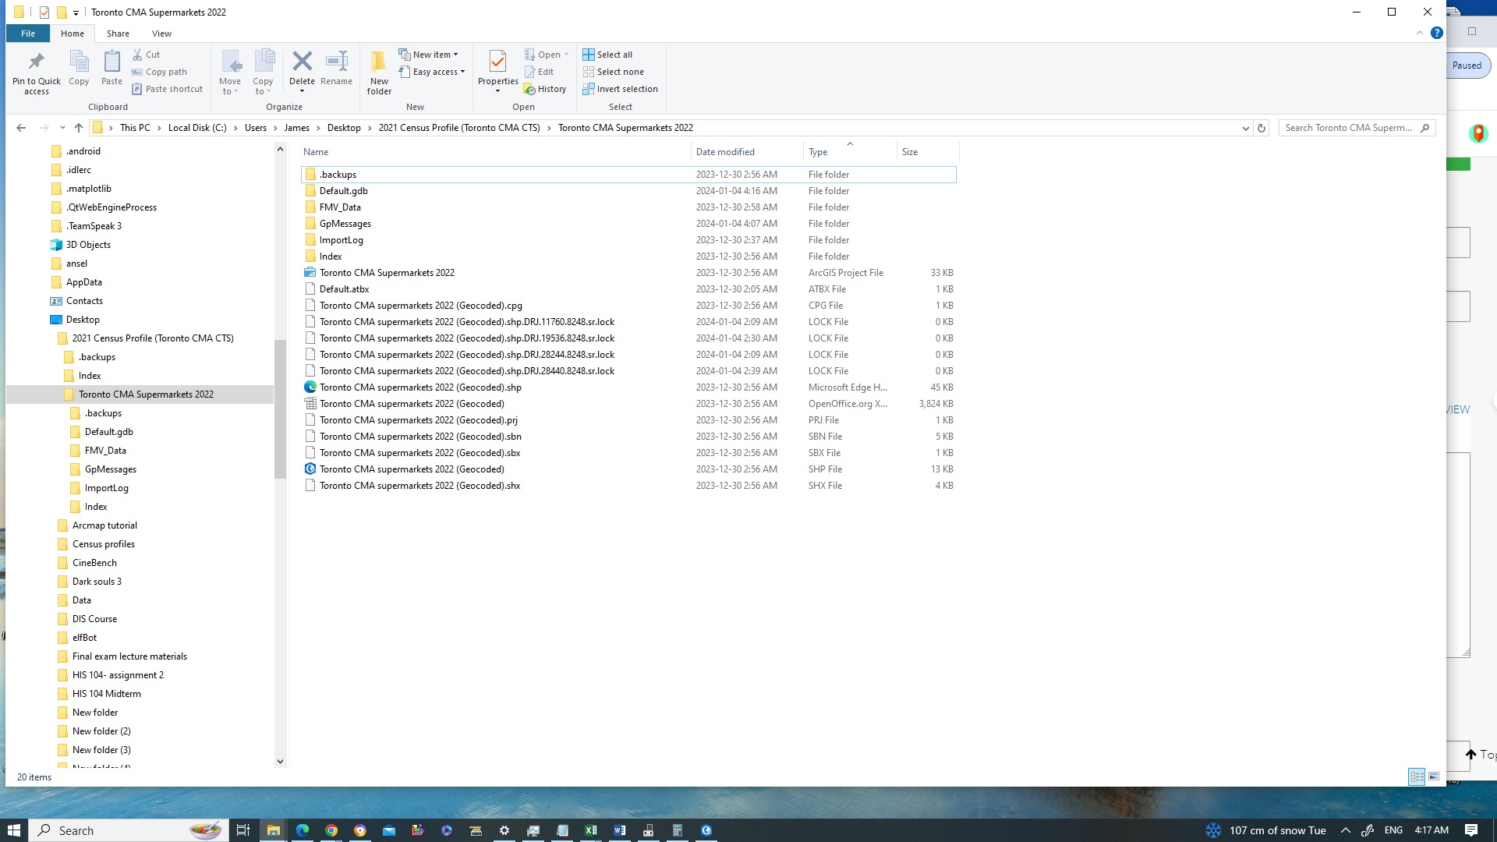
Task: Refresh the current folder view
Action: pyautogui.click(x=1262, y=127)
